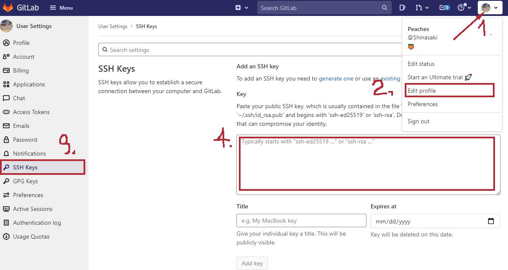This screenshot has width=508, height=270.
Task: Click the User Settings sidebar heading
Action: tap(34, 26)
